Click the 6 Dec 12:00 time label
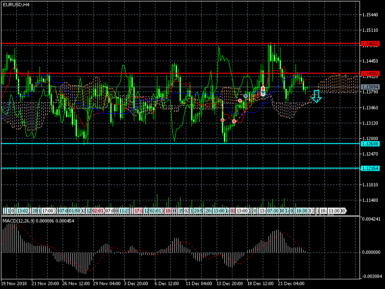Screen dimensions: 385x289 (x=166, y=283)
